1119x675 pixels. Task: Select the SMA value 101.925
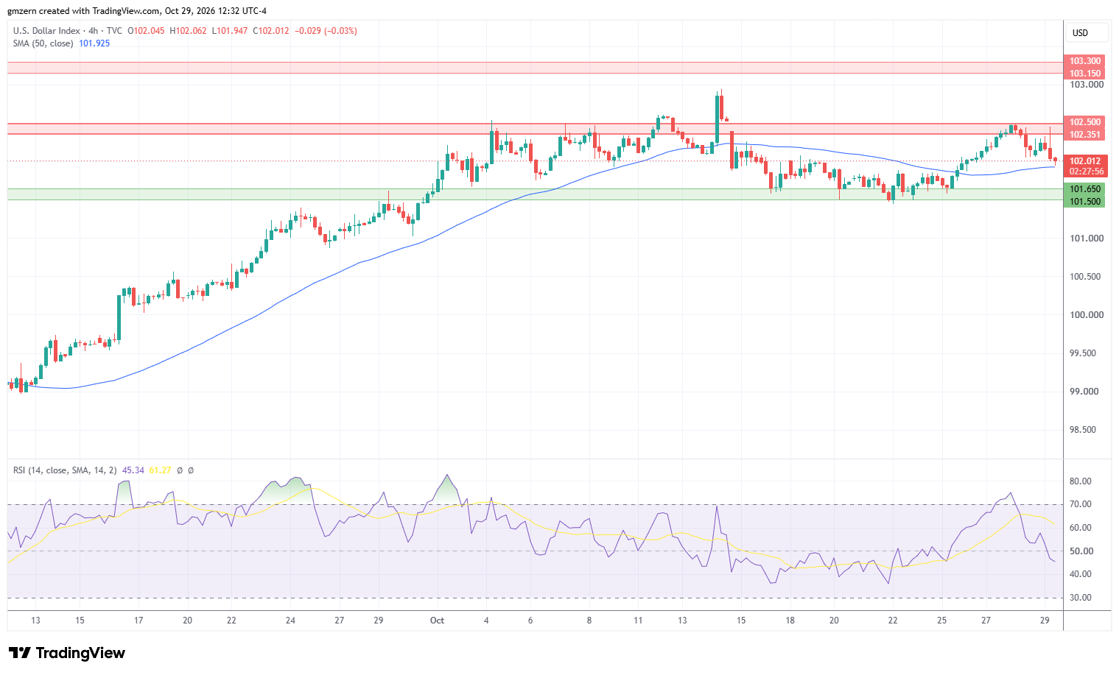pyautogui.click(x=94, y=43)
